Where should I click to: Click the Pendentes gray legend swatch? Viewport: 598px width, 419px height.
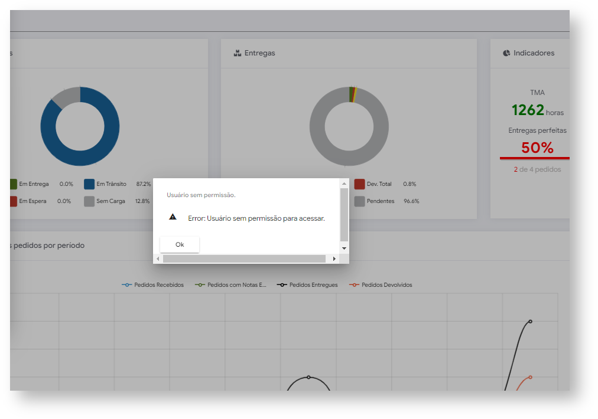[x=360, y=201]
